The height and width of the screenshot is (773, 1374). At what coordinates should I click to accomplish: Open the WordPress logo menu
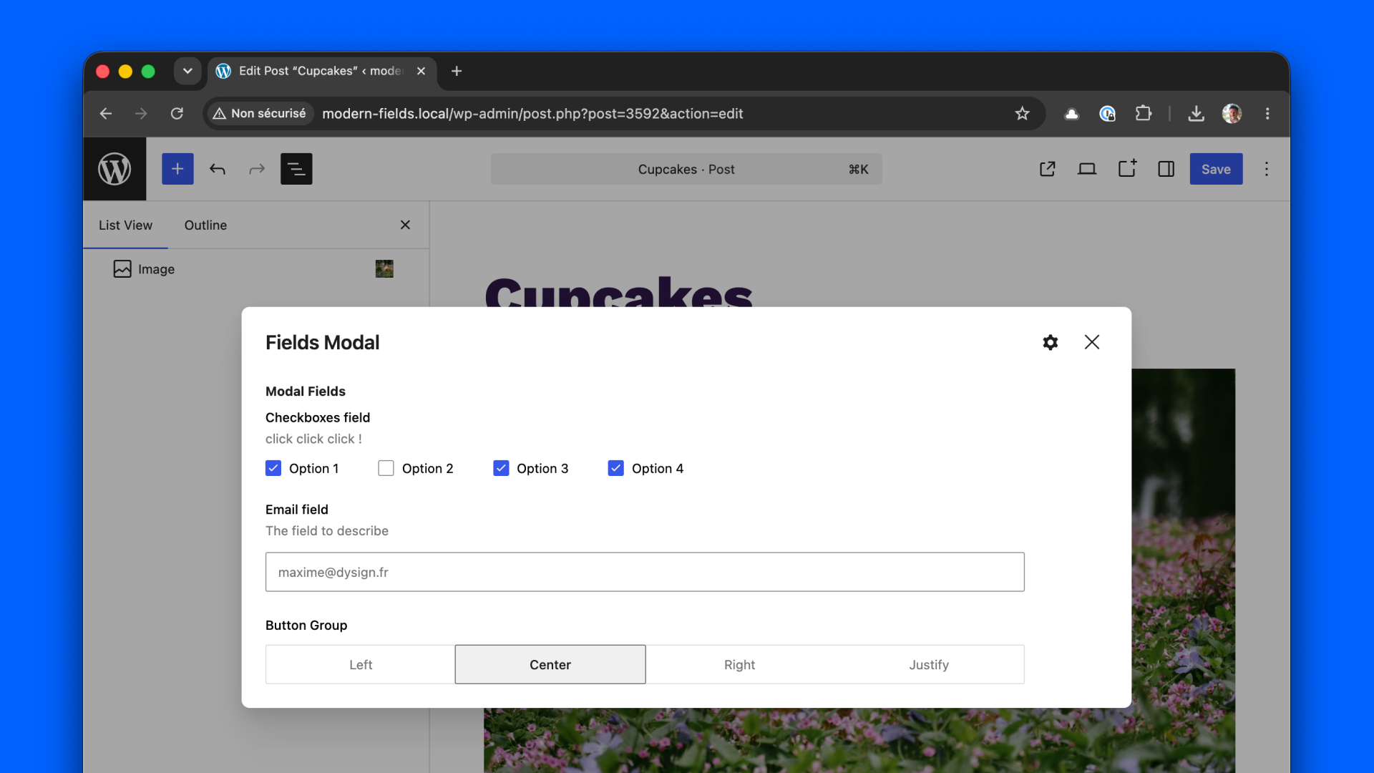point(114,169)
